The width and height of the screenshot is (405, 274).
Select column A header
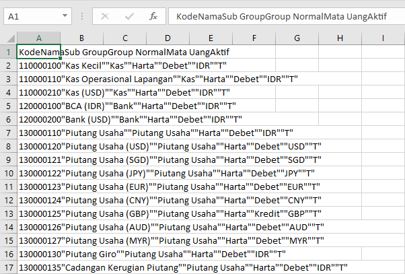pyautogui.click(x=39, y=38)
